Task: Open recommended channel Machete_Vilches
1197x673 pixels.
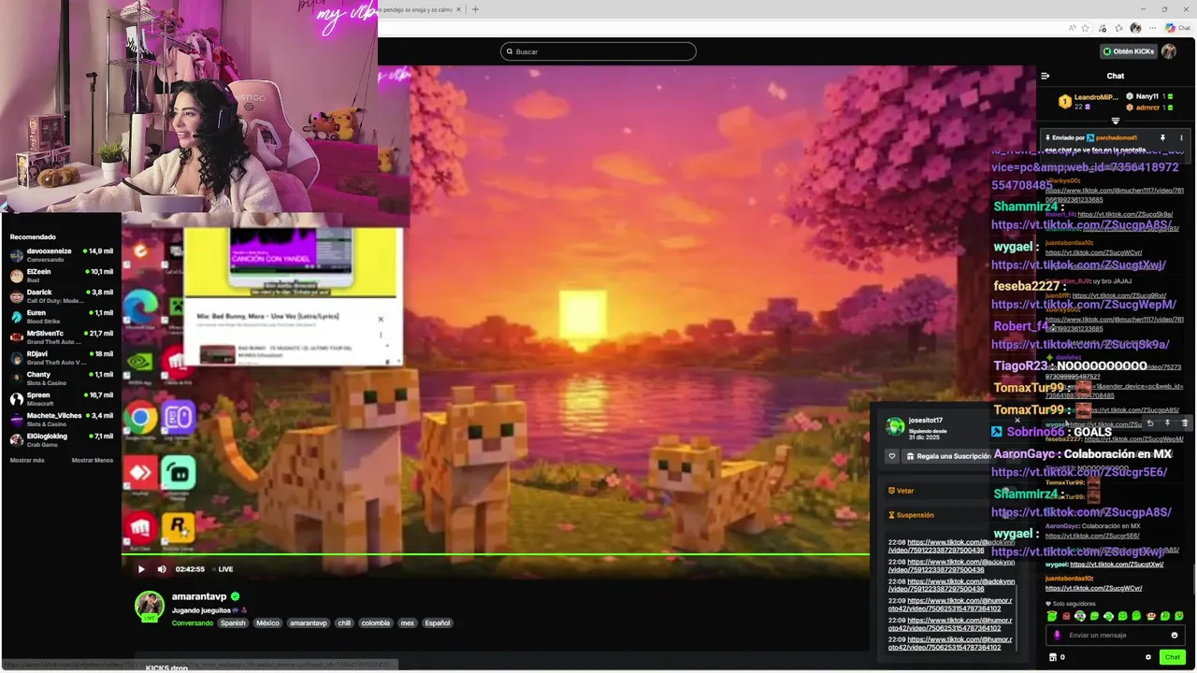Action: tap(61, 419)
